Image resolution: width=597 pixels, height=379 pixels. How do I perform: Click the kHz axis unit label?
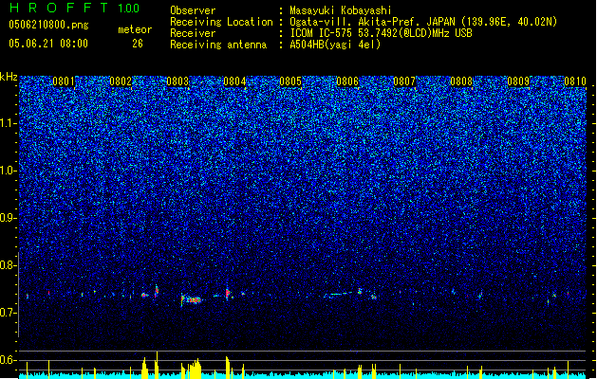coord(9,77)
